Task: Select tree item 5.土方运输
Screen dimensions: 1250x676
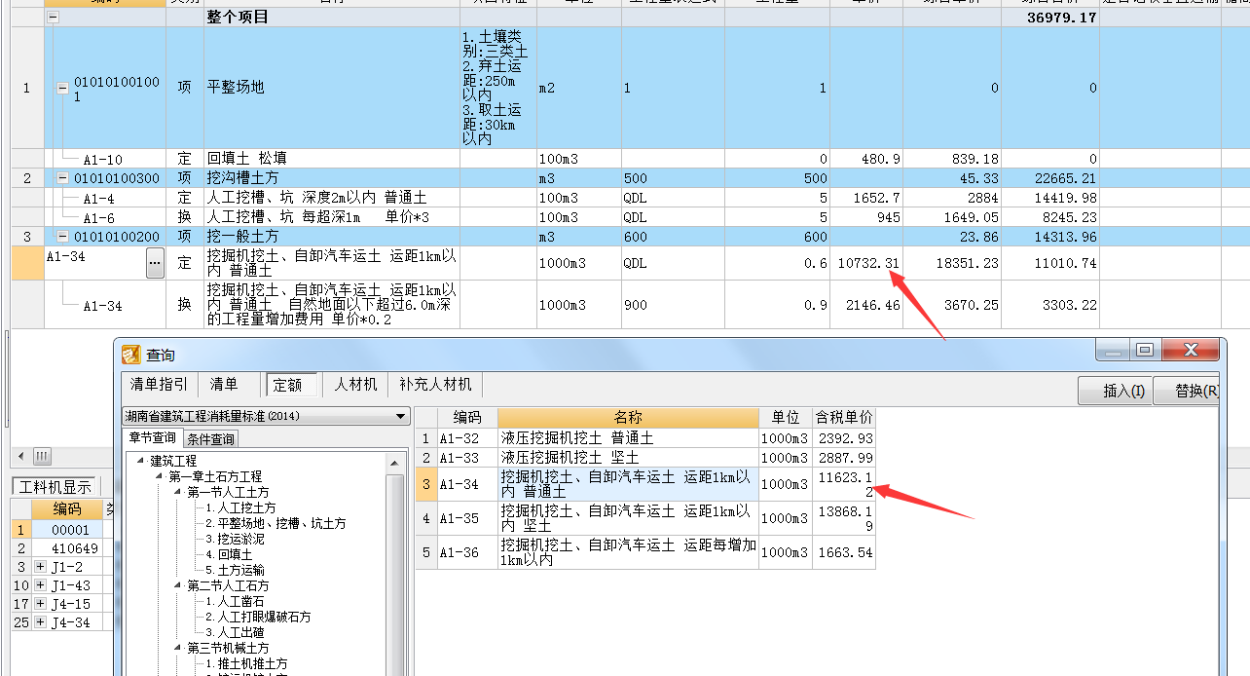Action: point(235,570)
